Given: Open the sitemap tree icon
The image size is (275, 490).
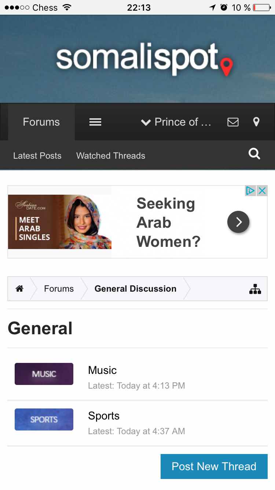Looking at the screenshot, I should (255, 289).
